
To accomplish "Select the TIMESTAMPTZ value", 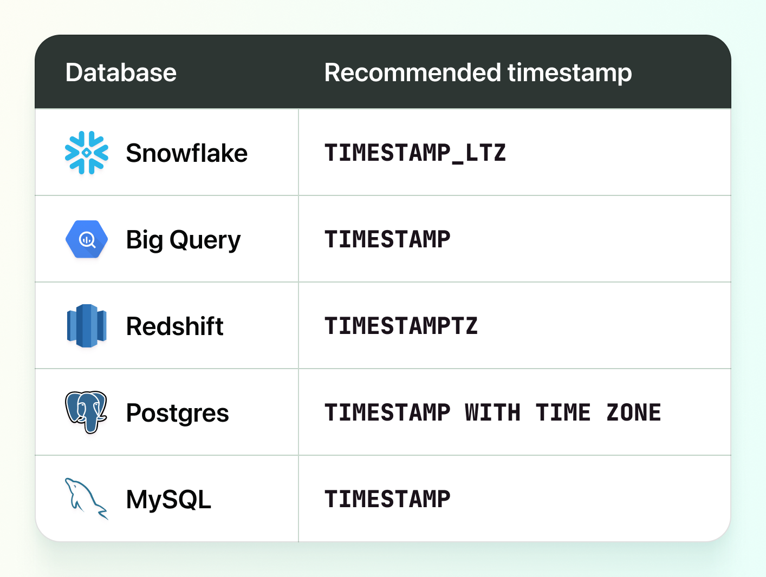I will coord(401,326).
